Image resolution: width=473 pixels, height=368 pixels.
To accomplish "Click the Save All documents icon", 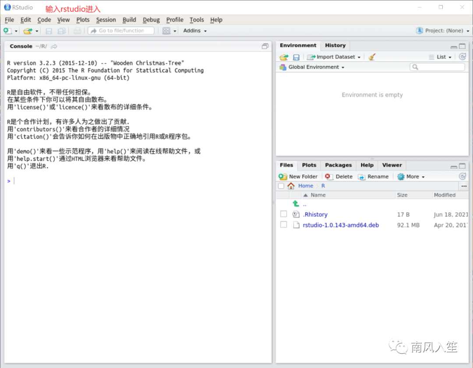I will coord(62,31).
